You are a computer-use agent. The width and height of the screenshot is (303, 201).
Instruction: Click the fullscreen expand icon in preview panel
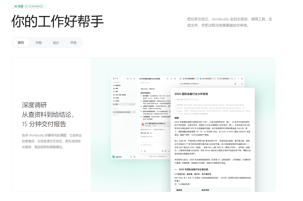239,79
